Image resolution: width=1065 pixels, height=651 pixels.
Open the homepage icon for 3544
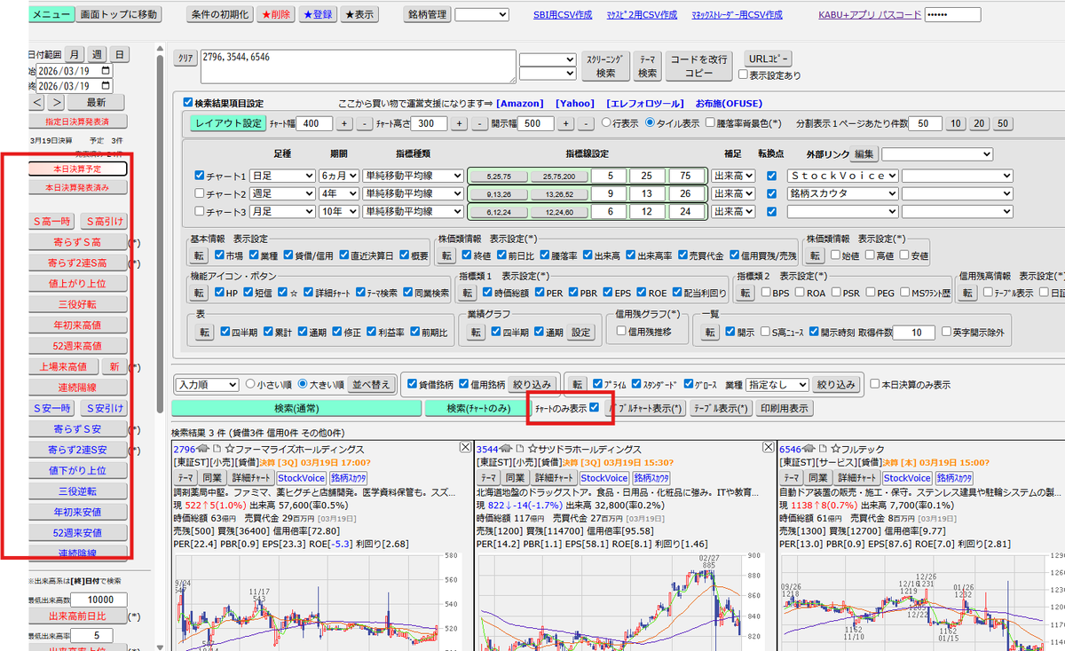pos(506,450)
